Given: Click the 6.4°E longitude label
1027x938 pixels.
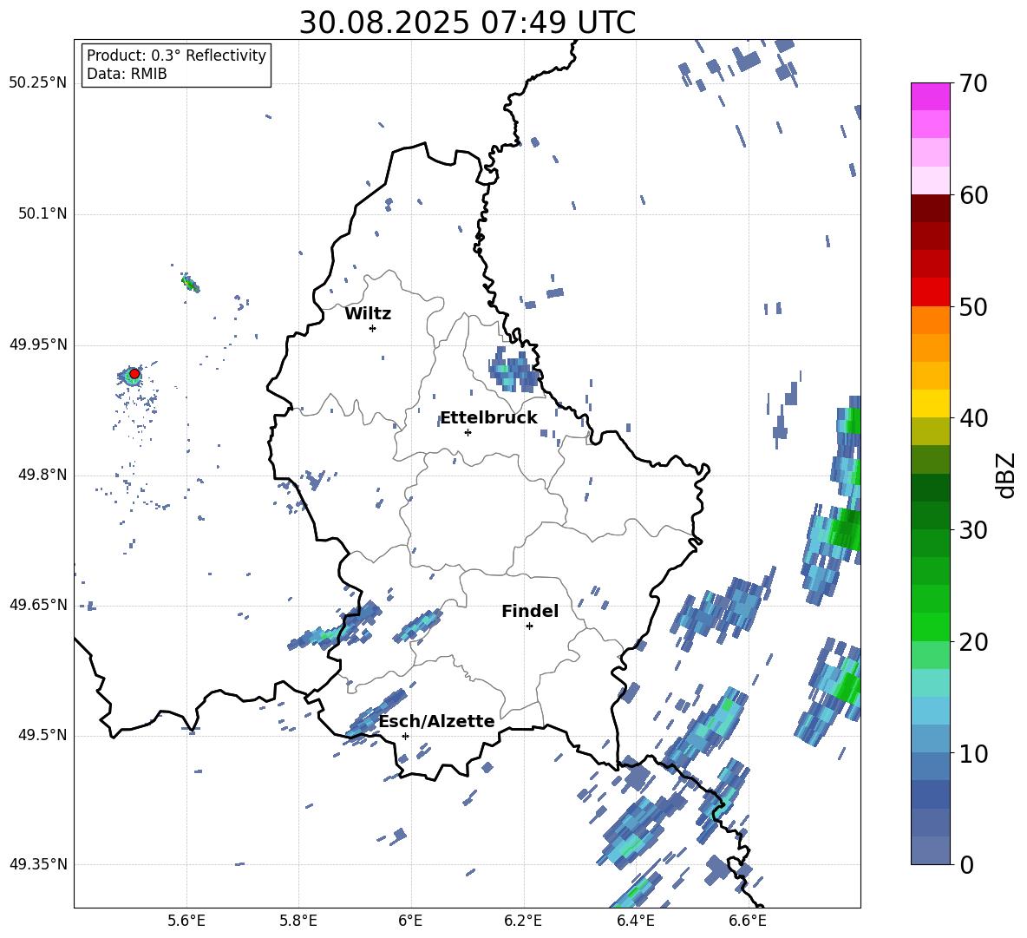Looking at the screenshot, I should click(x=635, y=921).
